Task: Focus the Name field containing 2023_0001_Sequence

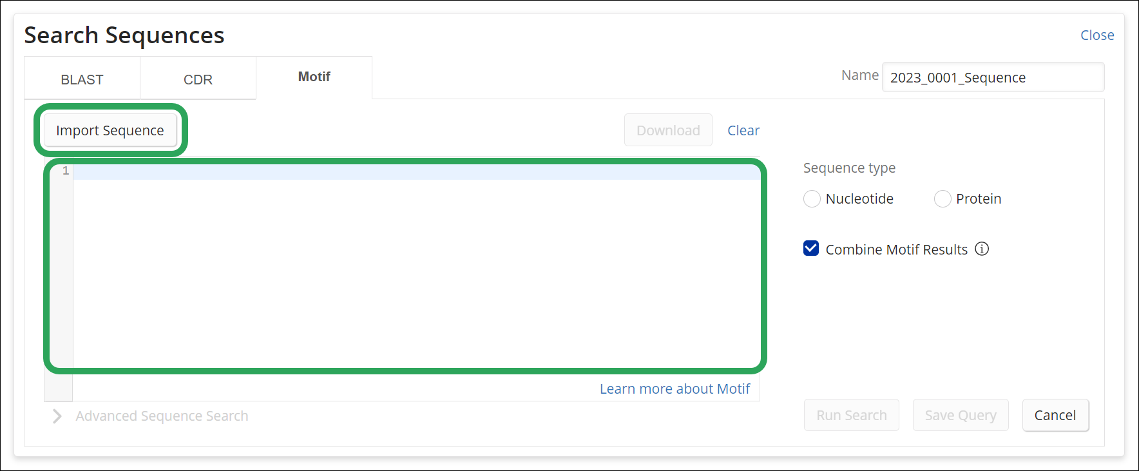Action: pyautogui.click(x=992, y=78)
